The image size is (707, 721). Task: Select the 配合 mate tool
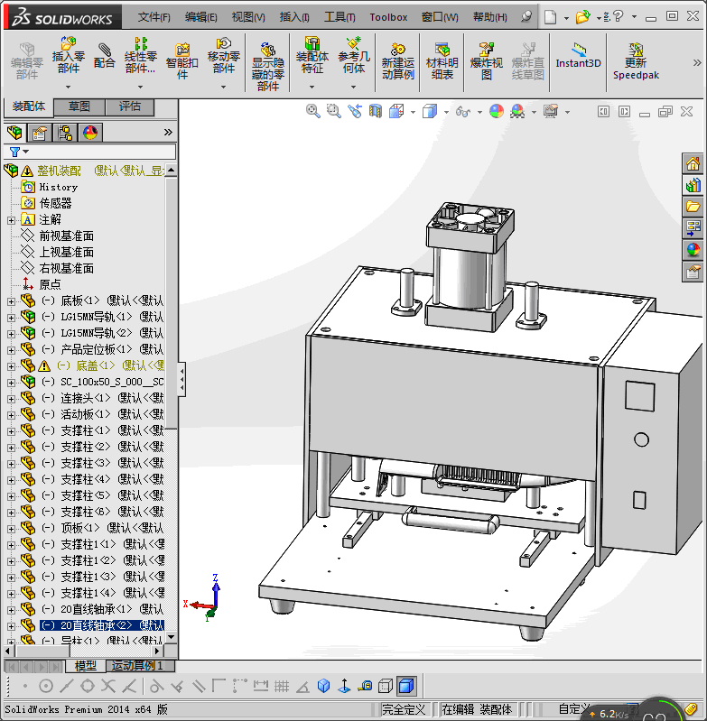[x=104, y=56]
